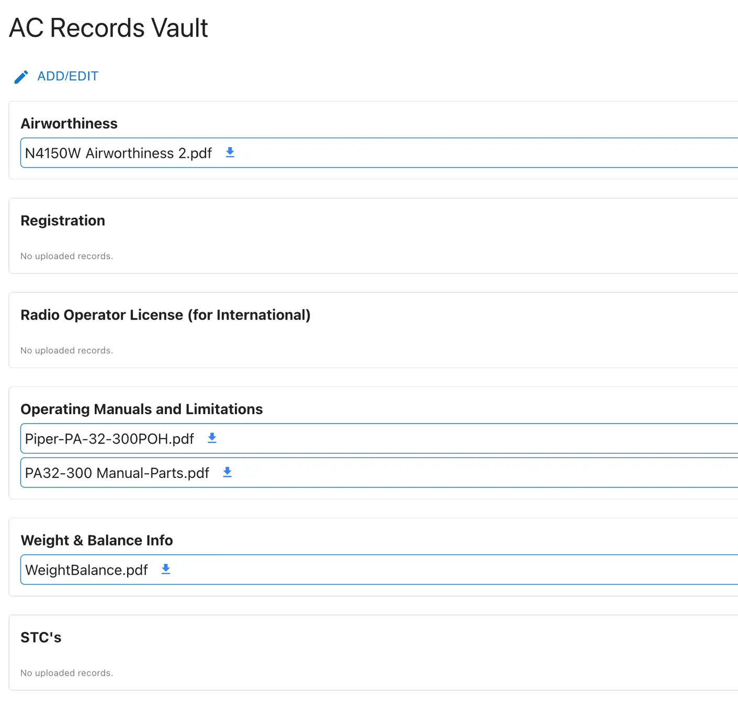The width and height of the screenshot is (738, 707).
Task: Click 'No uploaded records' under Radio Operator License
Action: click(x=66, y=350)
